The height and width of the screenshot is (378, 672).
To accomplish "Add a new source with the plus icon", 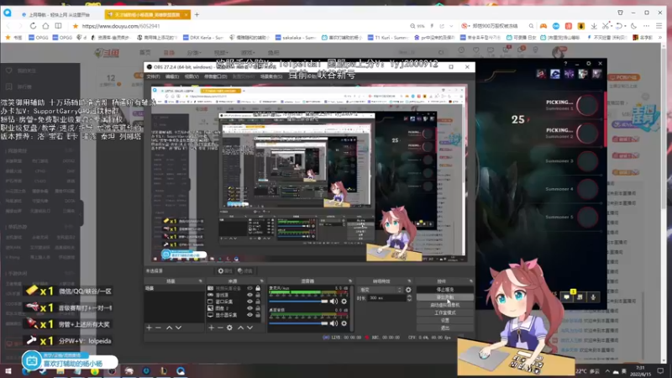I will click(212, 328).
